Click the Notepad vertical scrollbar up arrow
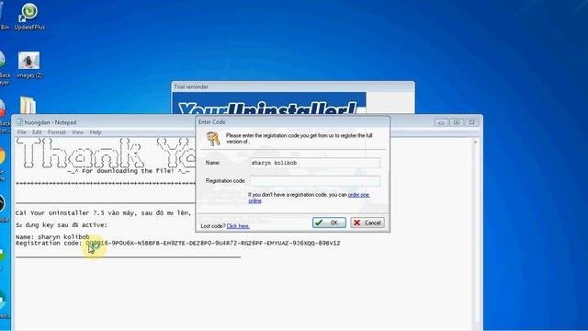The height and width of the screenshot is (331, 588). (475, 143)
